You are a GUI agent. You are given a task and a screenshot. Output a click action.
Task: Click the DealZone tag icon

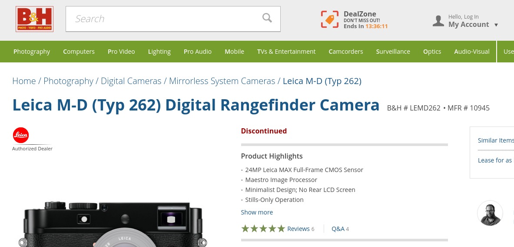tap(329, 19)
